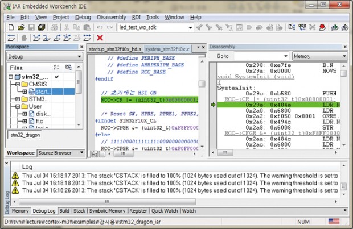Create a new document with the New icon

point(11,27)
